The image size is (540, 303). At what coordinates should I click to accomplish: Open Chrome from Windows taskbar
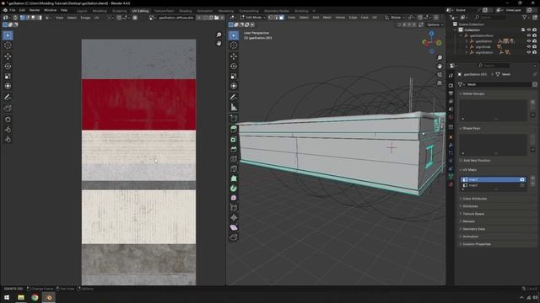coord(35,297)
